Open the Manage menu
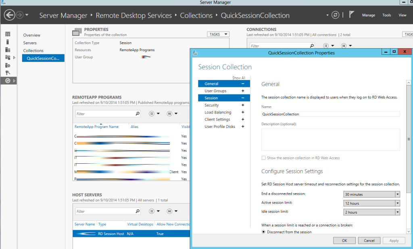The width and height of the screenshot is (413, 249). [368, 15]
